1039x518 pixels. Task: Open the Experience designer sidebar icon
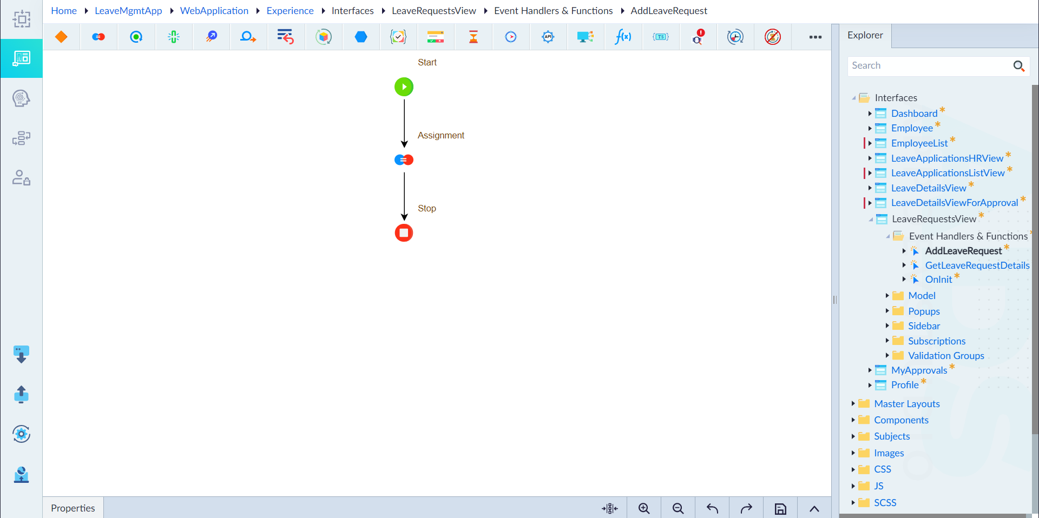coord(22,58)
